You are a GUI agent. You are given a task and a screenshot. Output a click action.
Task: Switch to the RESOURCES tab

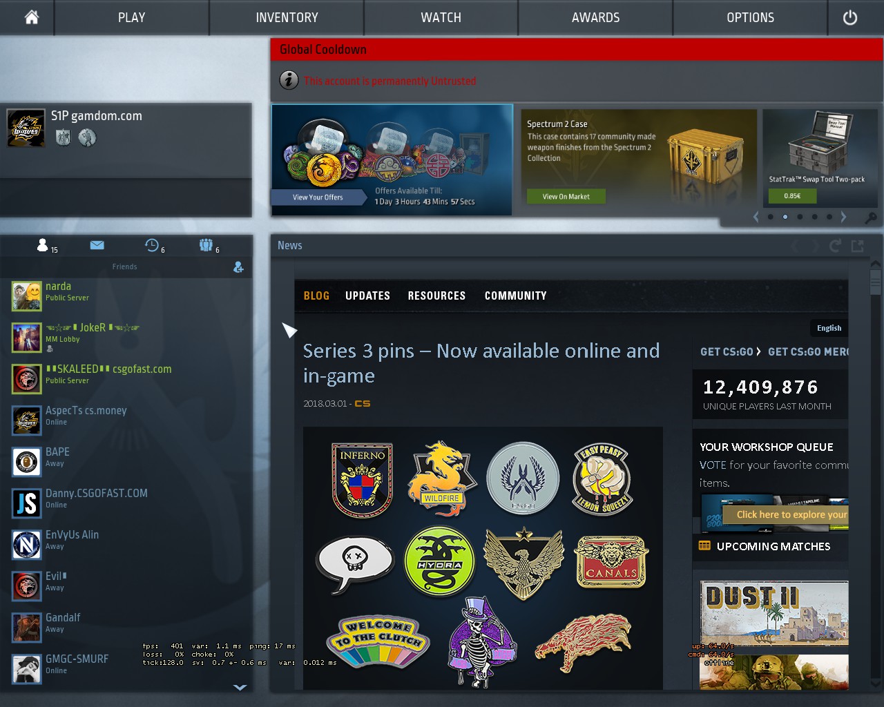pyautogui.click(x=436, y=296)
